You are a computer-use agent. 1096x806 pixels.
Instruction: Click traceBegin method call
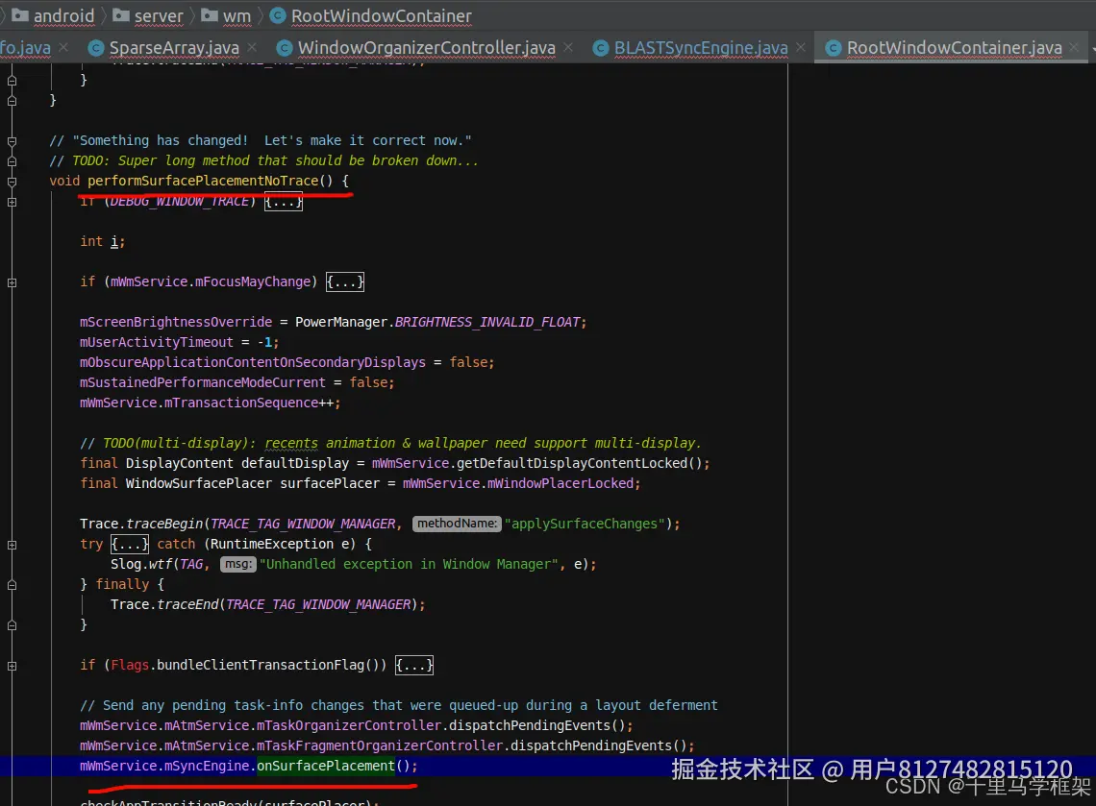tap(164, 524)
